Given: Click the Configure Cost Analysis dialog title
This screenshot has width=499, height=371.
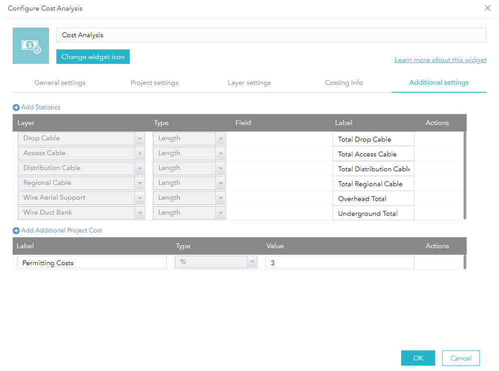Looking at the screenshot, I should coord(45,8).
